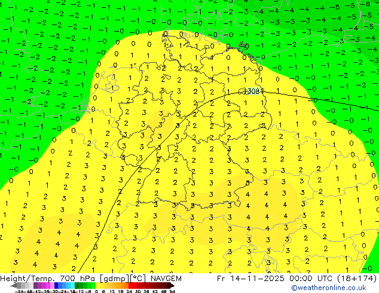Image resolution: width=379 pixels, height=293 pixels.
Task: Click the weatheronline.co.uk copyright link
Action: pos(329,288)
